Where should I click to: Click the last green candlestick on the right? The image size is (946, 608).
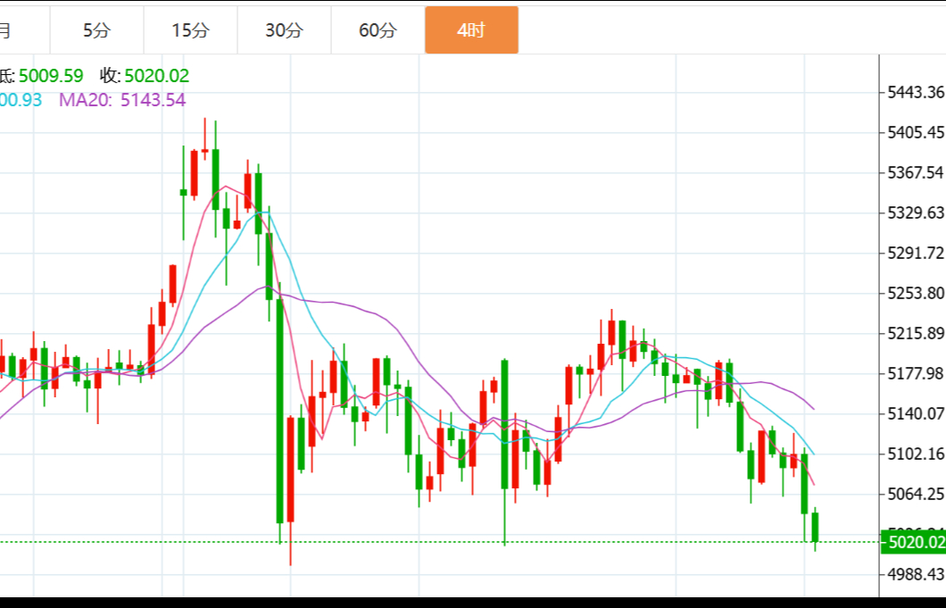(815, 527)
